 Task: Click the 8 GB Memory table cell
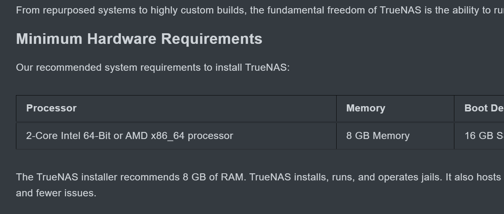[378, 136]
